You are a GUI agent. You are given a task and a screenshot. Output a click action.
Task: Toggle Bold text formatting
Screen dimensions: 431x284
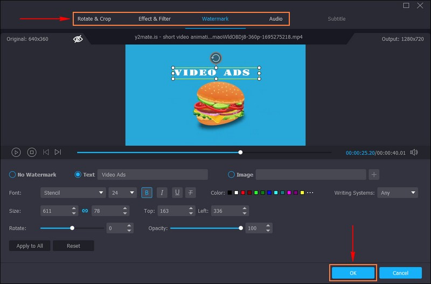(147, 193)
